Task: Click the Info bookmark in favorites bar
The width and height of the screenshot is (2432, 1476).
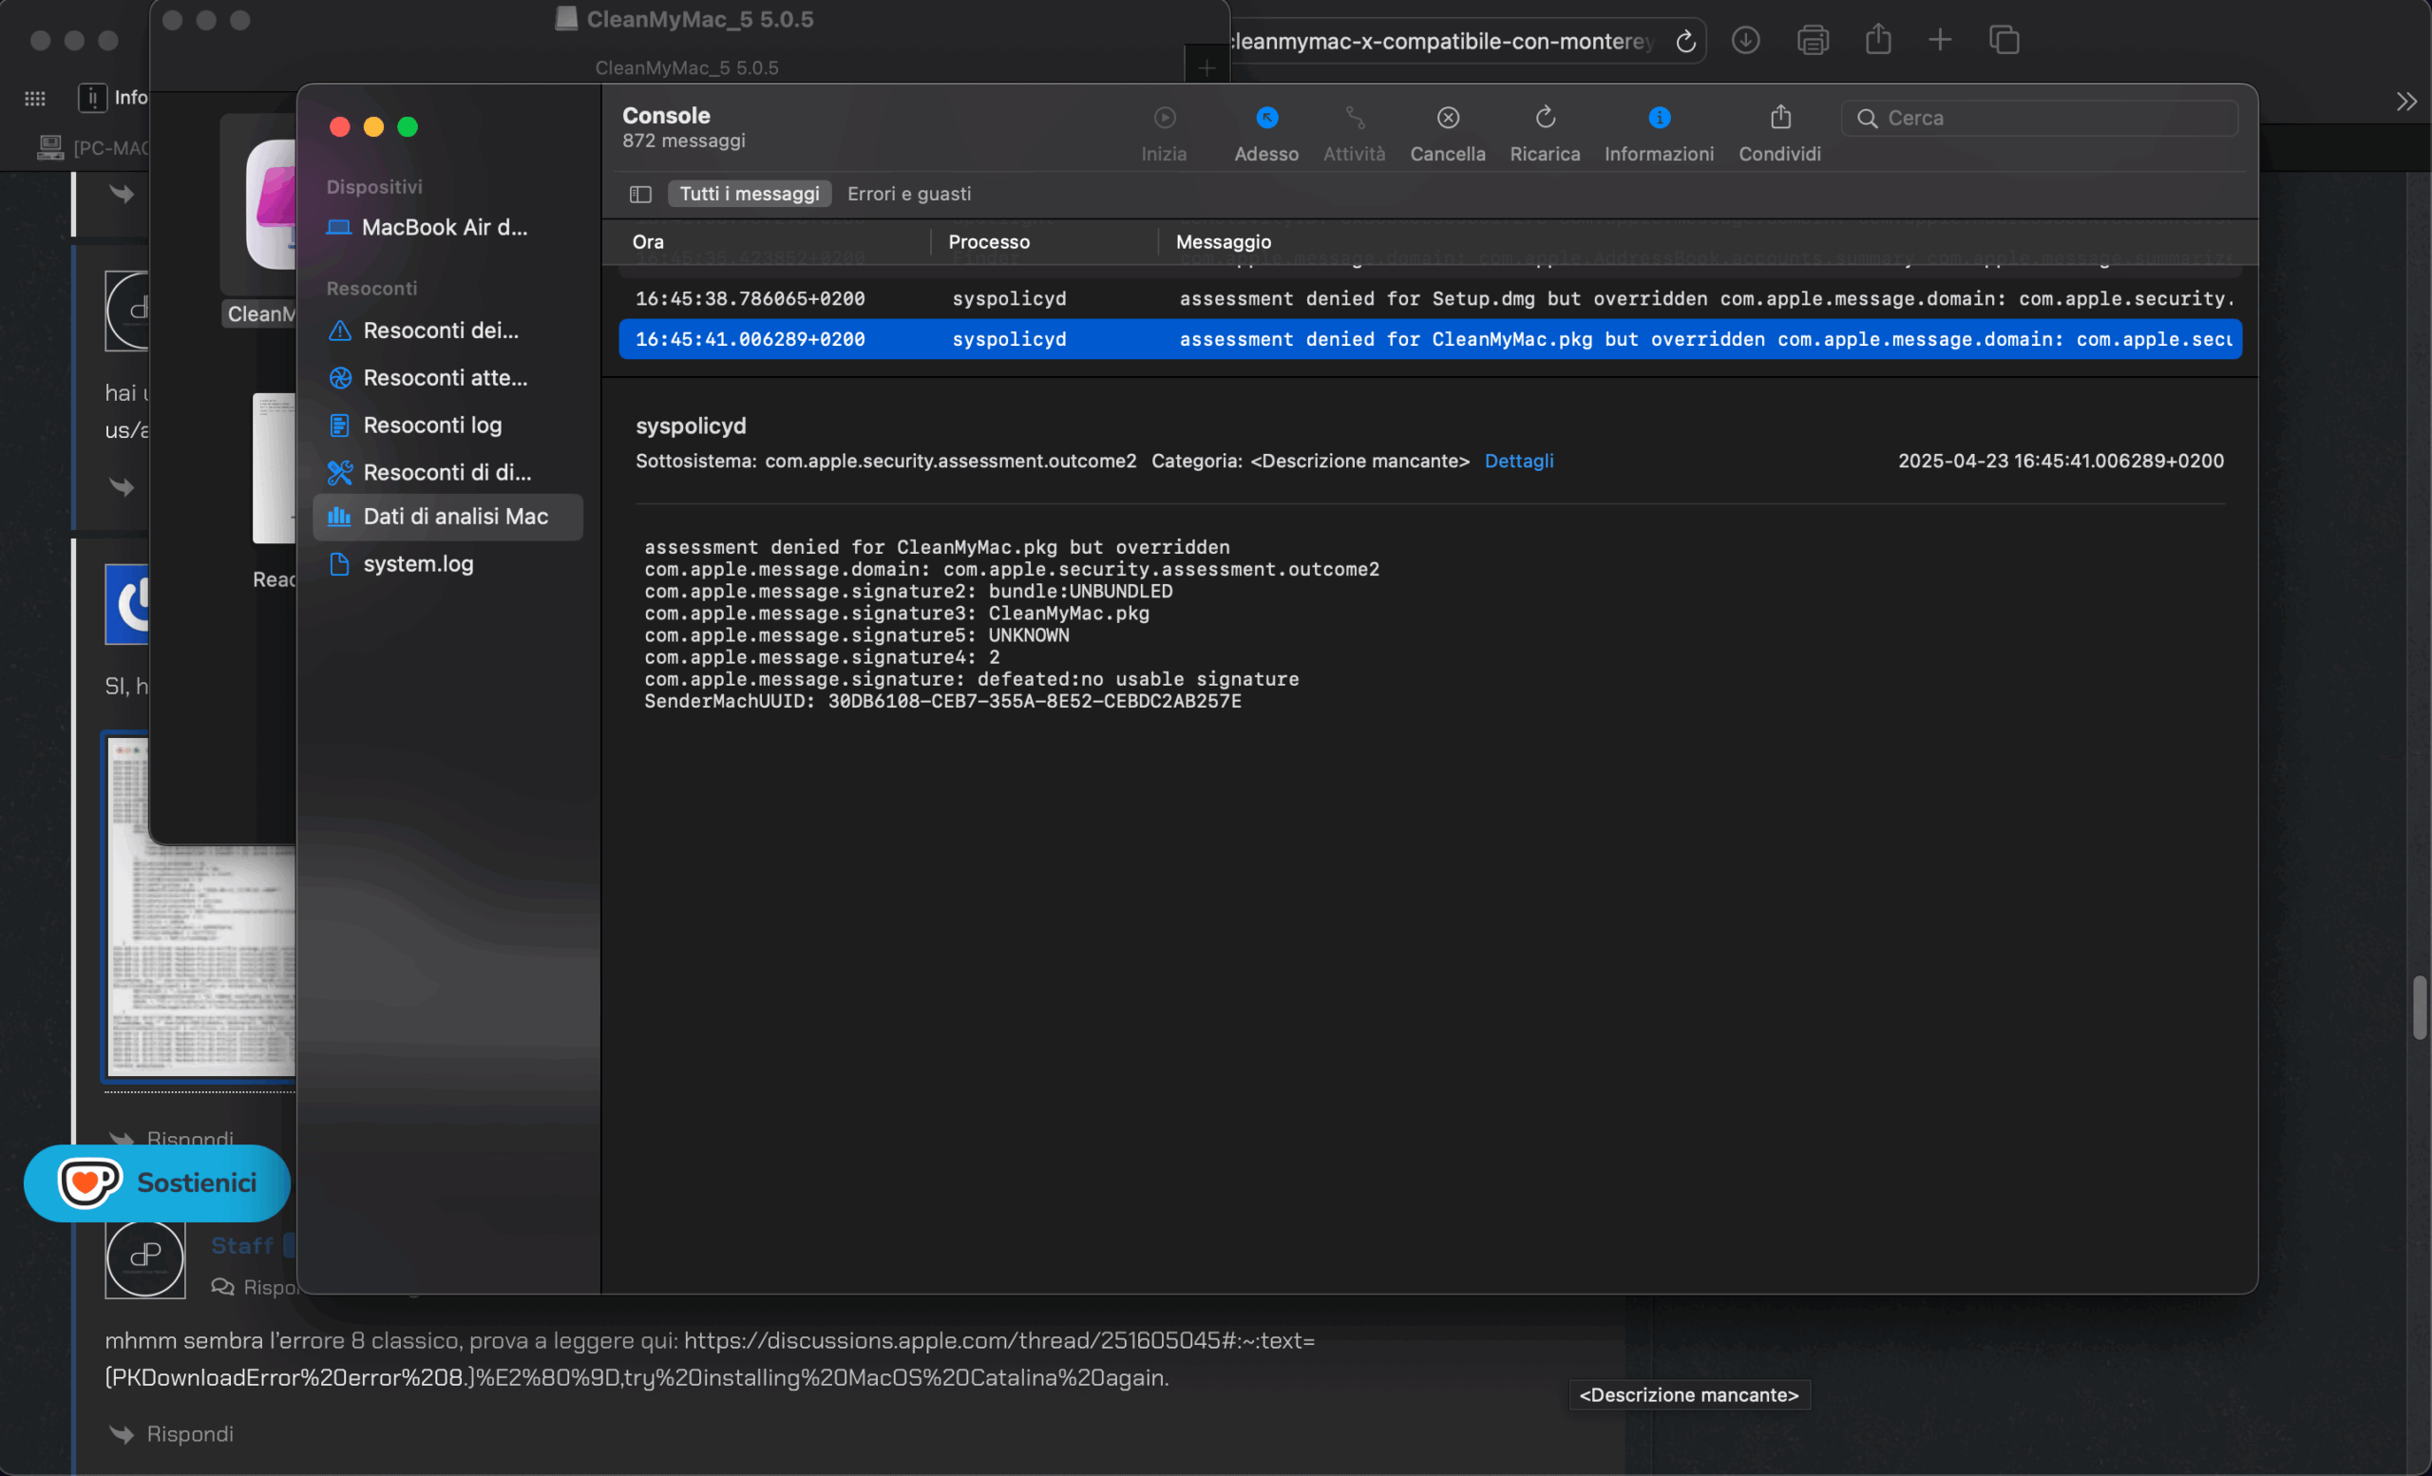Action: (113, 98)
